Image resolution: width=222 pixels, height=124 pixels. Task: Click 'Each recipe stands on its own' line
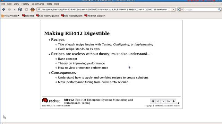pos(79,49)
